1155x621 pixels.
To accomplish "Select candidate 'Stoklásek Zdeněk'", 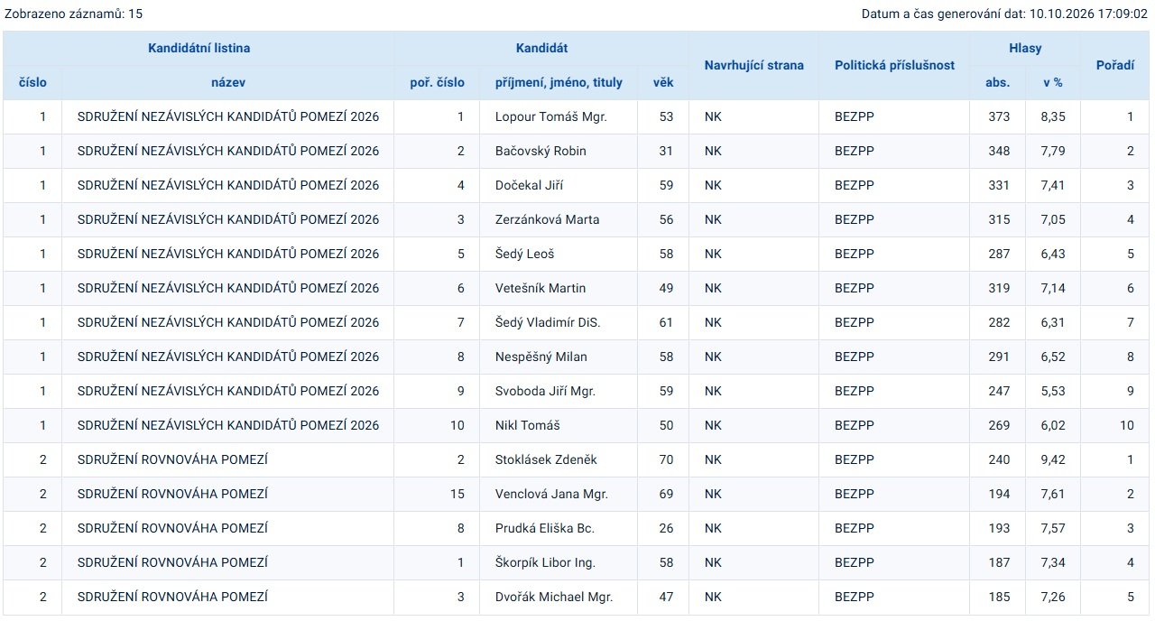I will tap(546, 459).
